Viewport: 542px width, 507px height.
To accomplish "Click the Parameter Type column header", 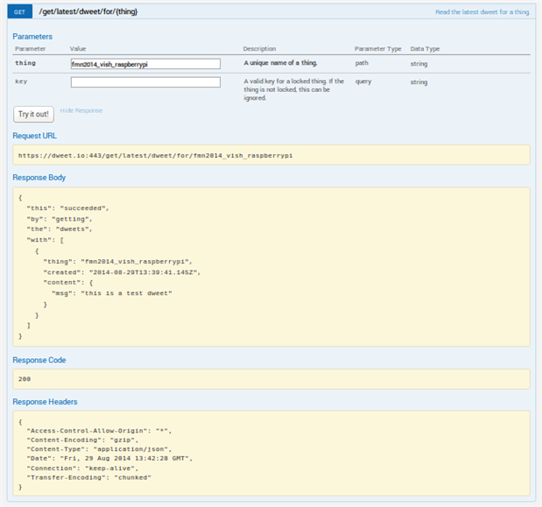I will (378, 49).
